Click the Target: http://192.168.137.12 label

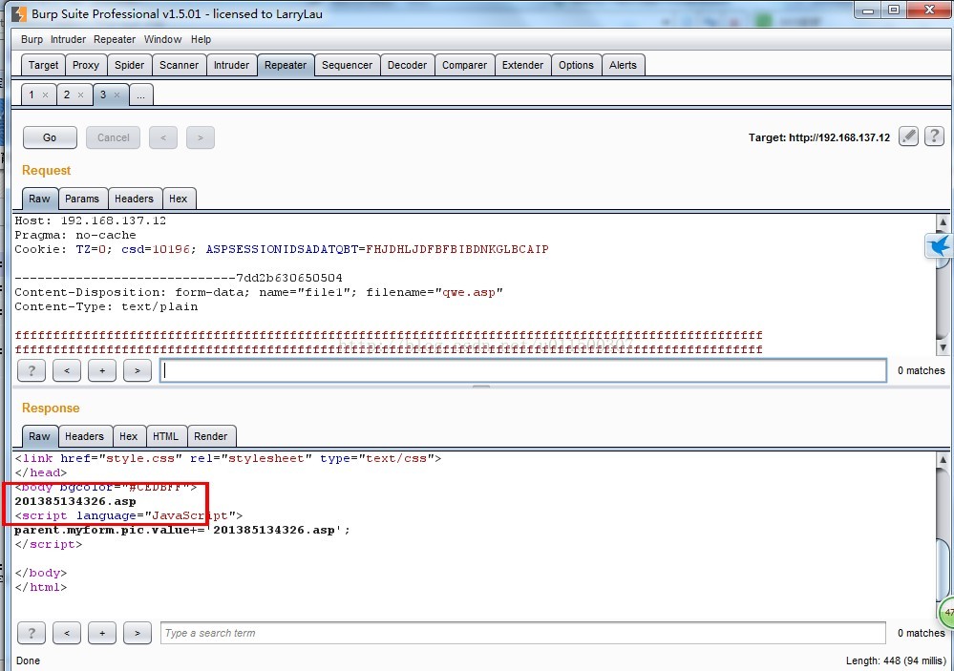click(819, 137)
